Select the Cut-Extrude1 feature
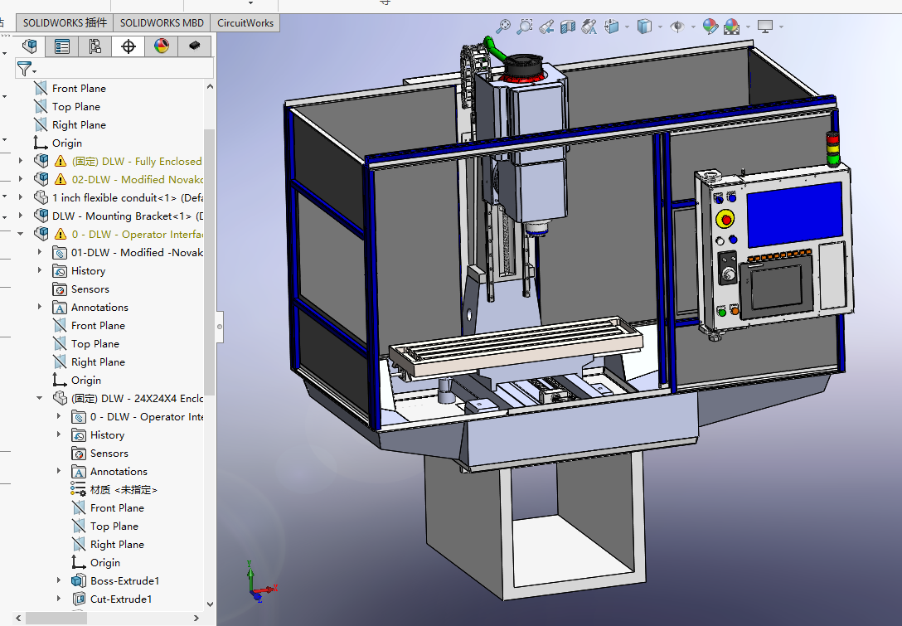The image size is (902, 626). coord(121,599)
